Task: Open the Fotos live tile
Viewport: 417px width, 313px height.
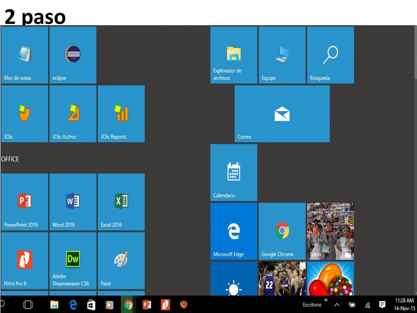Action: [x=331, y=231]
